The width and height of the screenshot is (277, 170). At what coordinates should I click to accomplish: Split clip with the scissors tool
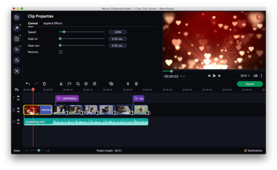pos(61,84)
